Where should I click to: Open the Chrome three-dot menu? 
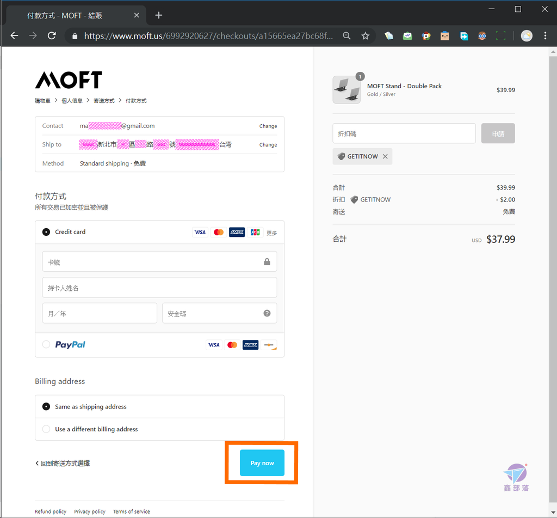545,35
